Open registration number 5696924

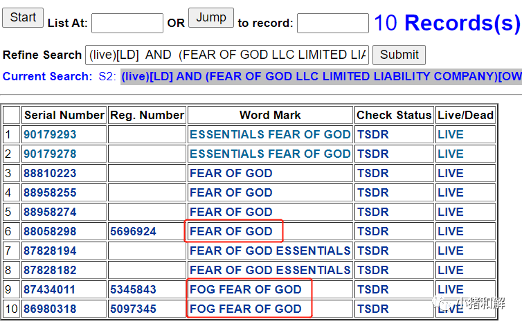click(x=133, y=231)
